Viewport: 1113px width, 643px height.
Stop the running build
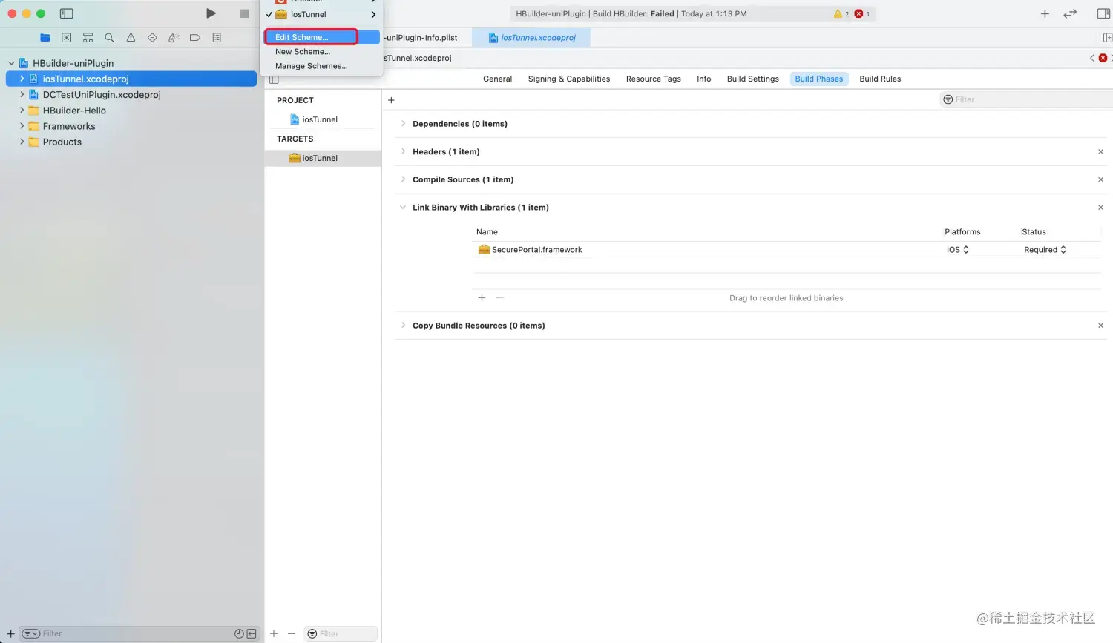(x=244, y=13)
